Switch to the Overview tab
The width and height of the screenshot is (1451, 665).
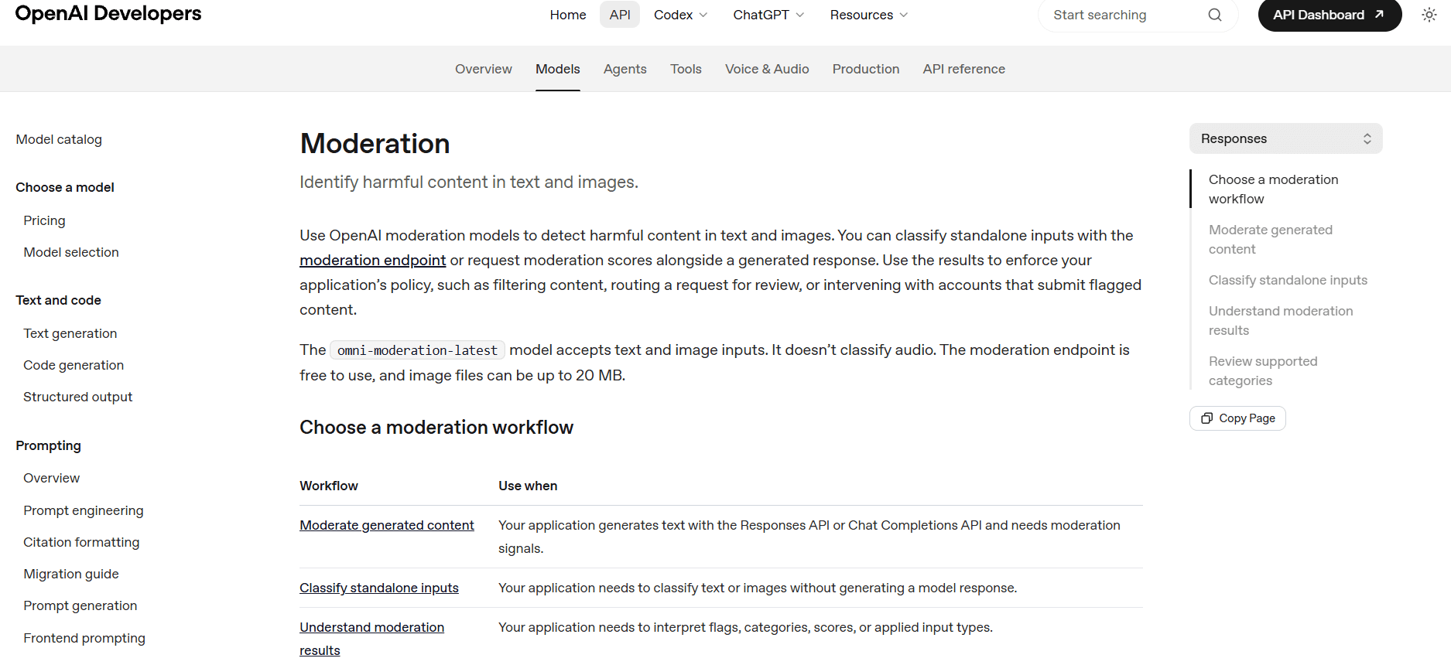(484, 69)
